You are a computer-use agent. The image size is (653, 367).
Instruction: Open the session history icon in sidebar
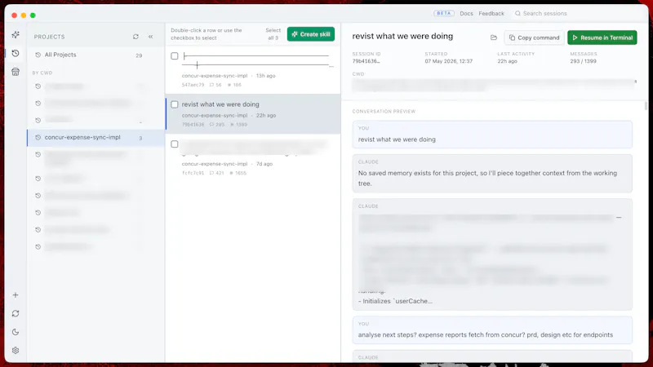click(16, 53)
